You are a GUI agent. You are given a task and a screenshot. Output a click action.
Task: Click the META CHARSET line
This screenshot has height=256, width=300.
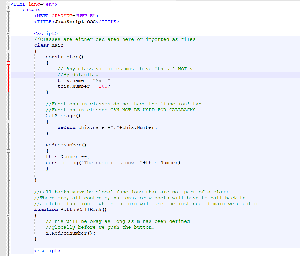(x=66, y=16)
